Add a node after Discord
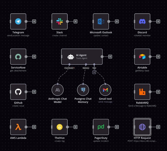 pos(158,21)
